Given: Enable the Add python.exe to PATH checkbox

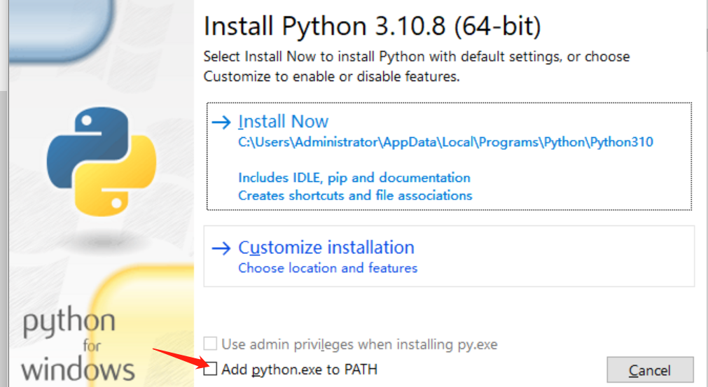Looking at the screenshot, I should point(210,369).
